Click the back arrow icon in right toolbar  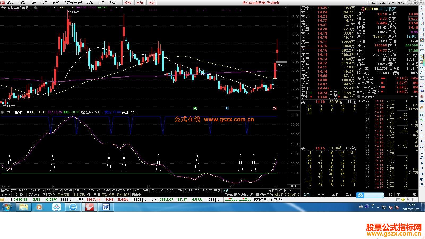pyautogui.click(x=422, y=8)
